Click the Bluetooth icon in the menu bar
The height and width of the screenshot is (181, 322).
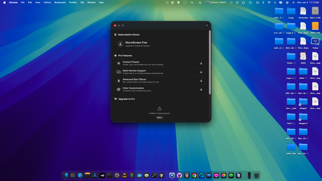click(x=263, y=3)
